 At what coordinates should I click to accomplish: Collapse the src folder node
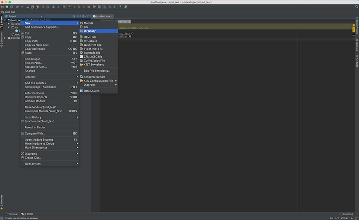coord(8,27)
